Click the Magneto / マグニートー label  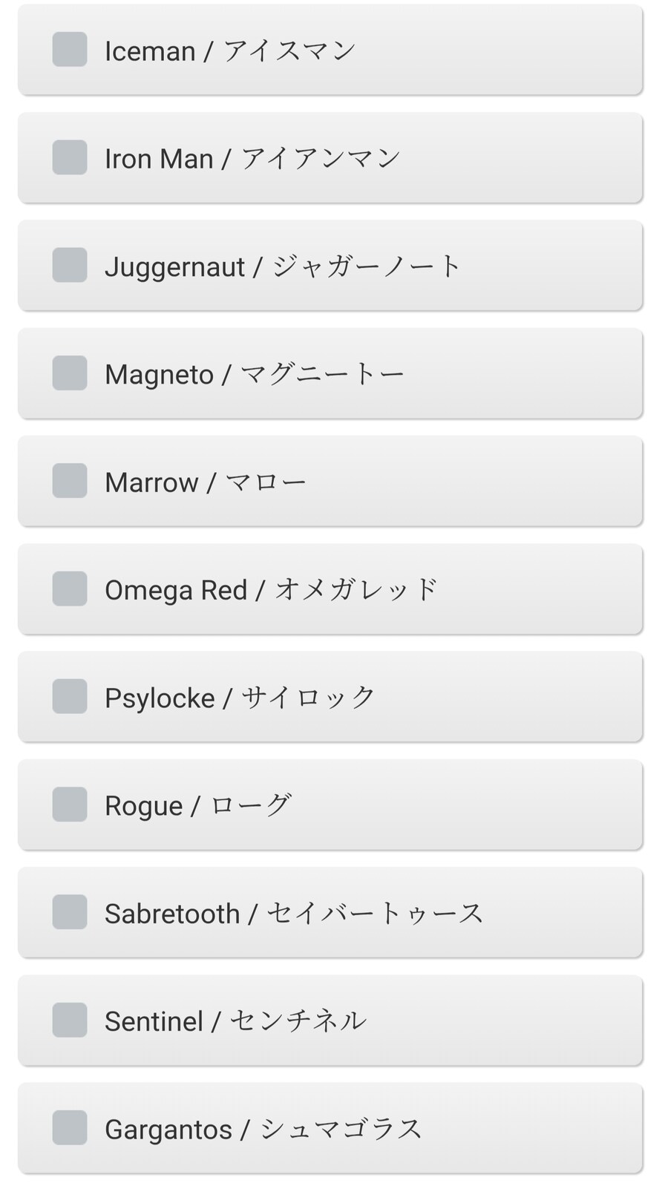click(255, 374)
